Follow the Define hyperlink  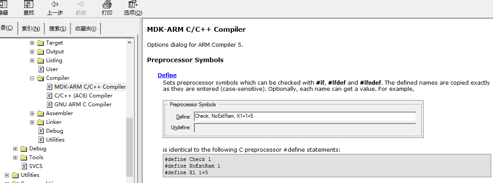tap(167, 75)
